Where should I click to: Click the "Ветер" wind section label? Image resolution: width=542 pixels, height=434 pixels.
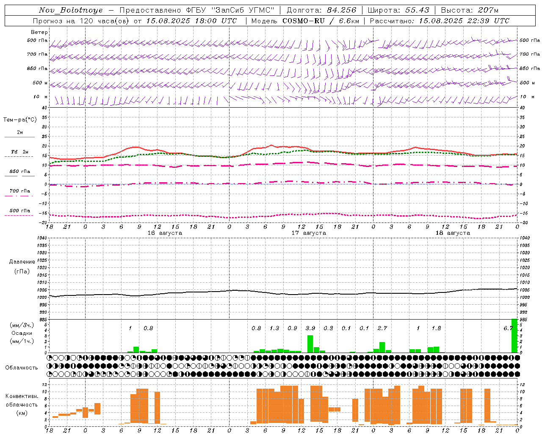(39, 32)
